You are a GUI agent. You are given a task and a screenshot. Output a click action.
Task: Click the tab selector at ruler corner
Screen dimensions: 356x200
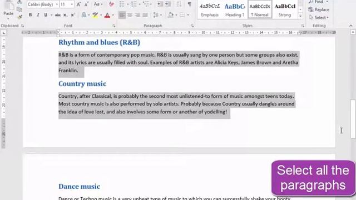[4, 33]
